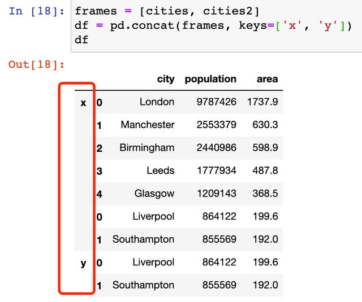Screen dimensions: 362x302
Task: Click the 'city' column header
Action: coord(166,79)
